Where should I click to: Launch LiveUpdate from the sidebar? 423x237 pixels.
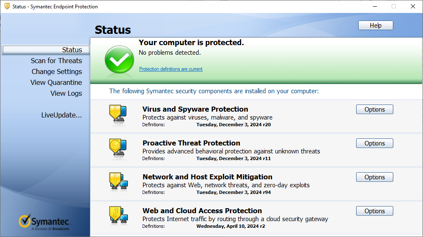point(61,115)
